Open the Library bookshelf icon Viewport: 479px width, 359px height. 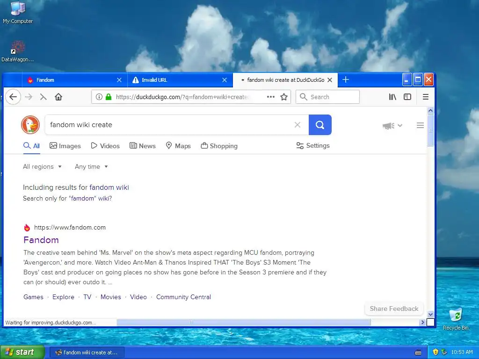pos(392,97)
